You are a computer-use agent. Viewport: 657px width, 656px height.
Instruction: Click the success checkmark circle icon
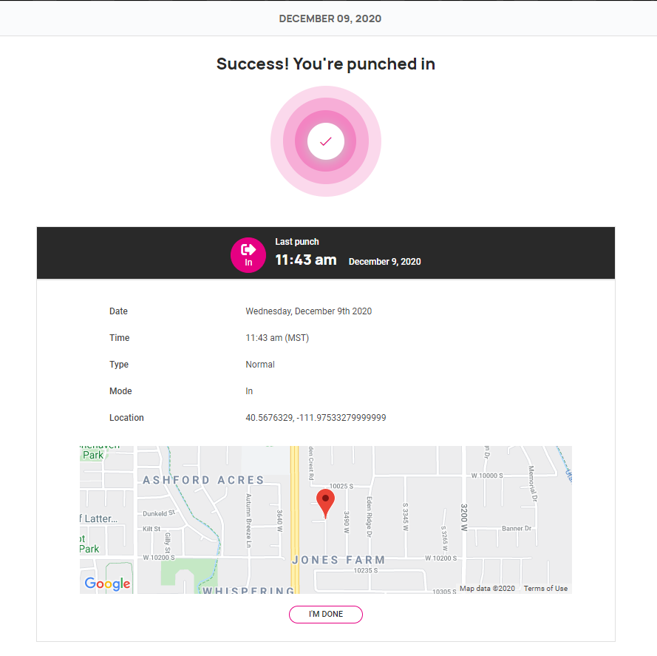click(x=326, y=141)
